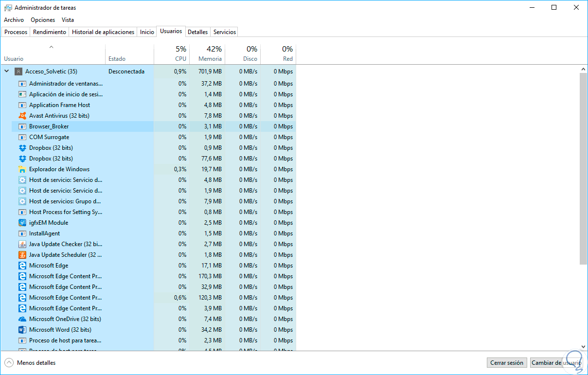Image resolution: width=588 pixels, height=375 pixels.
Task: Click the Edge Content Process icon using 120,3 MB
Action: click(x=22, y=298)
